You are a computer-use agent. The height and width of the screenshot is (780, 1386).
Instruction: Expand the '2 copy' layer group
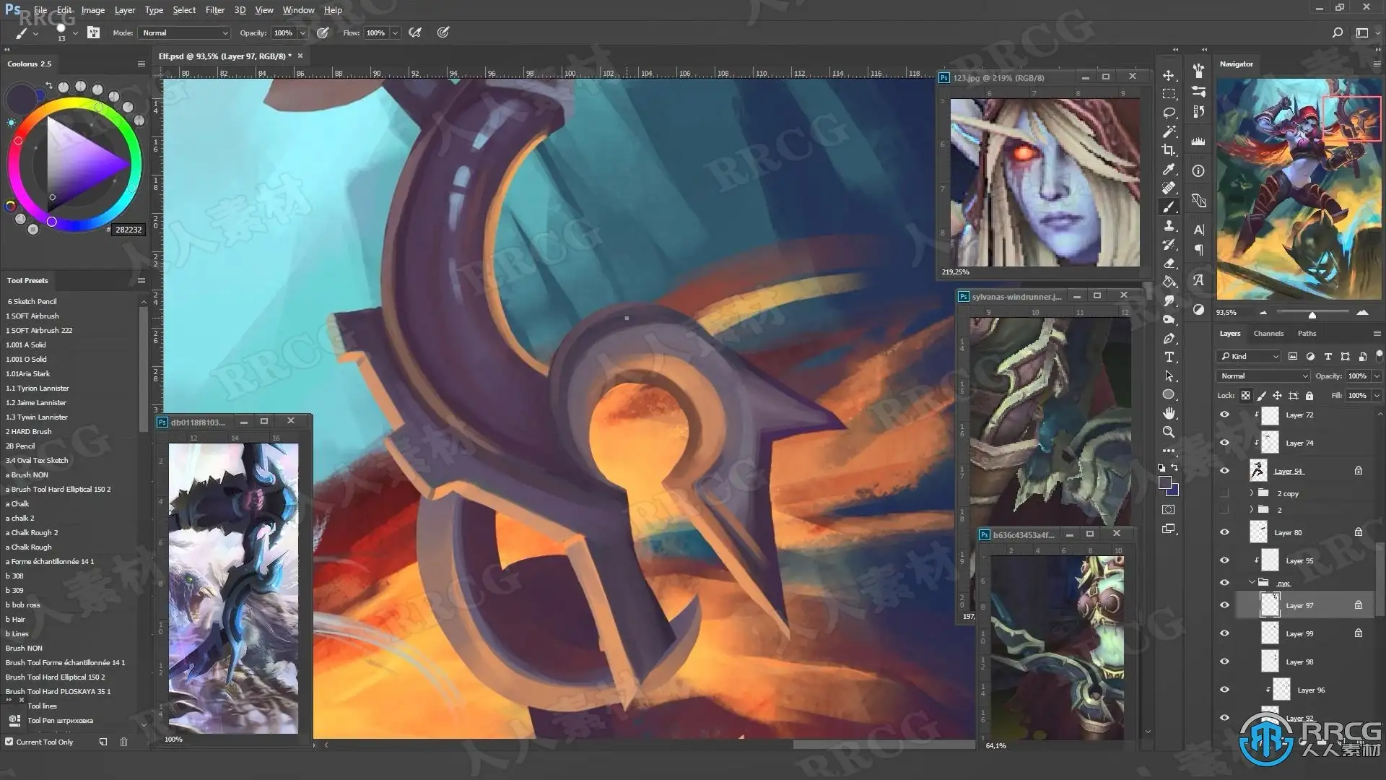[x=1252, y=493]
